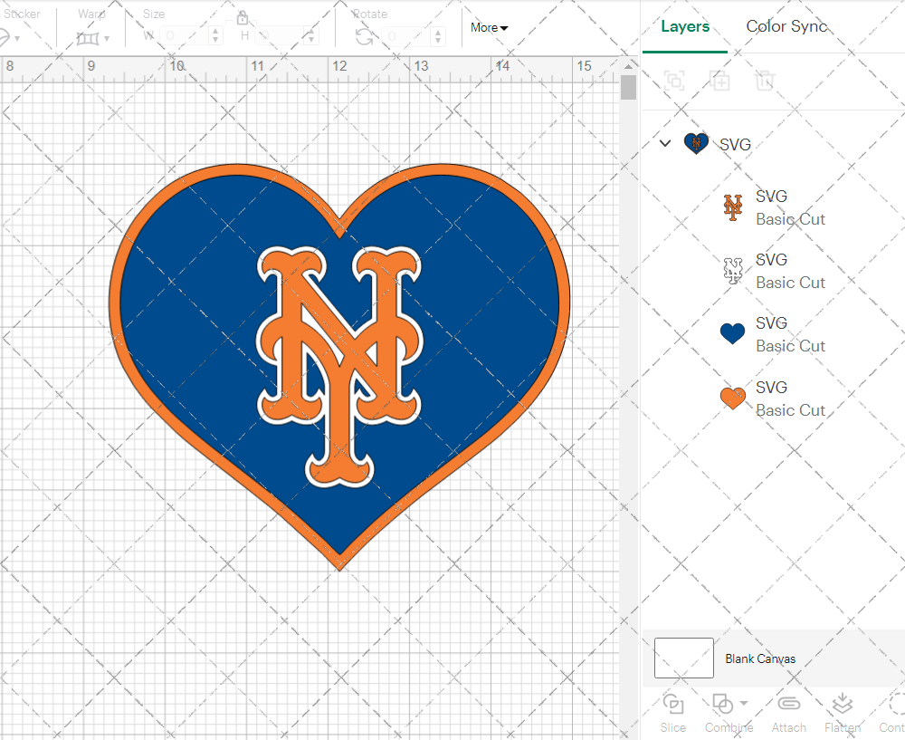Click the Delete trash icon in Layers panel
Image resolution: width=905 pixels, height=740 pixels.
[x=765, y=81]
